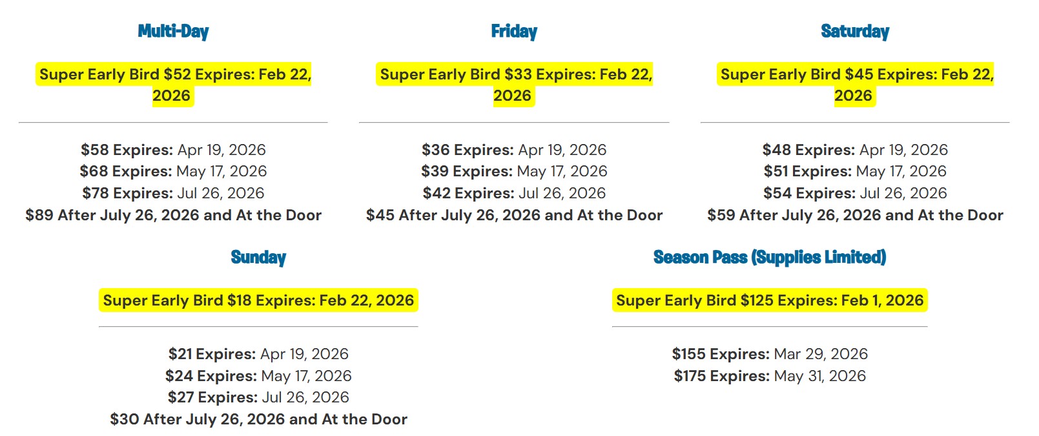The width and height of the screenshot is (1039, 436).
Task: Click Sunday Super Early Bird $18 banner
Action: pyautogui.click(x=258, y=300)
